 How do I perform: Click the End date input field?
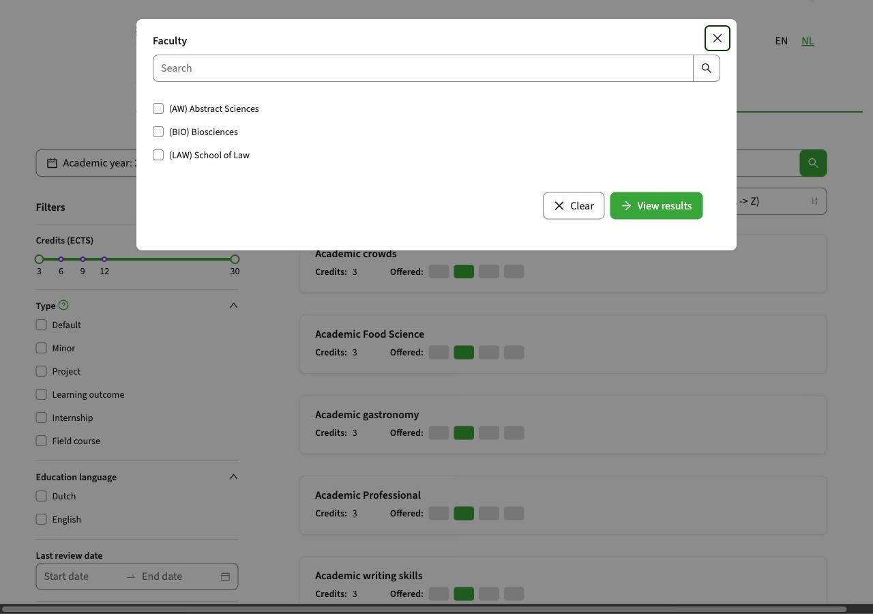(177, 576)
